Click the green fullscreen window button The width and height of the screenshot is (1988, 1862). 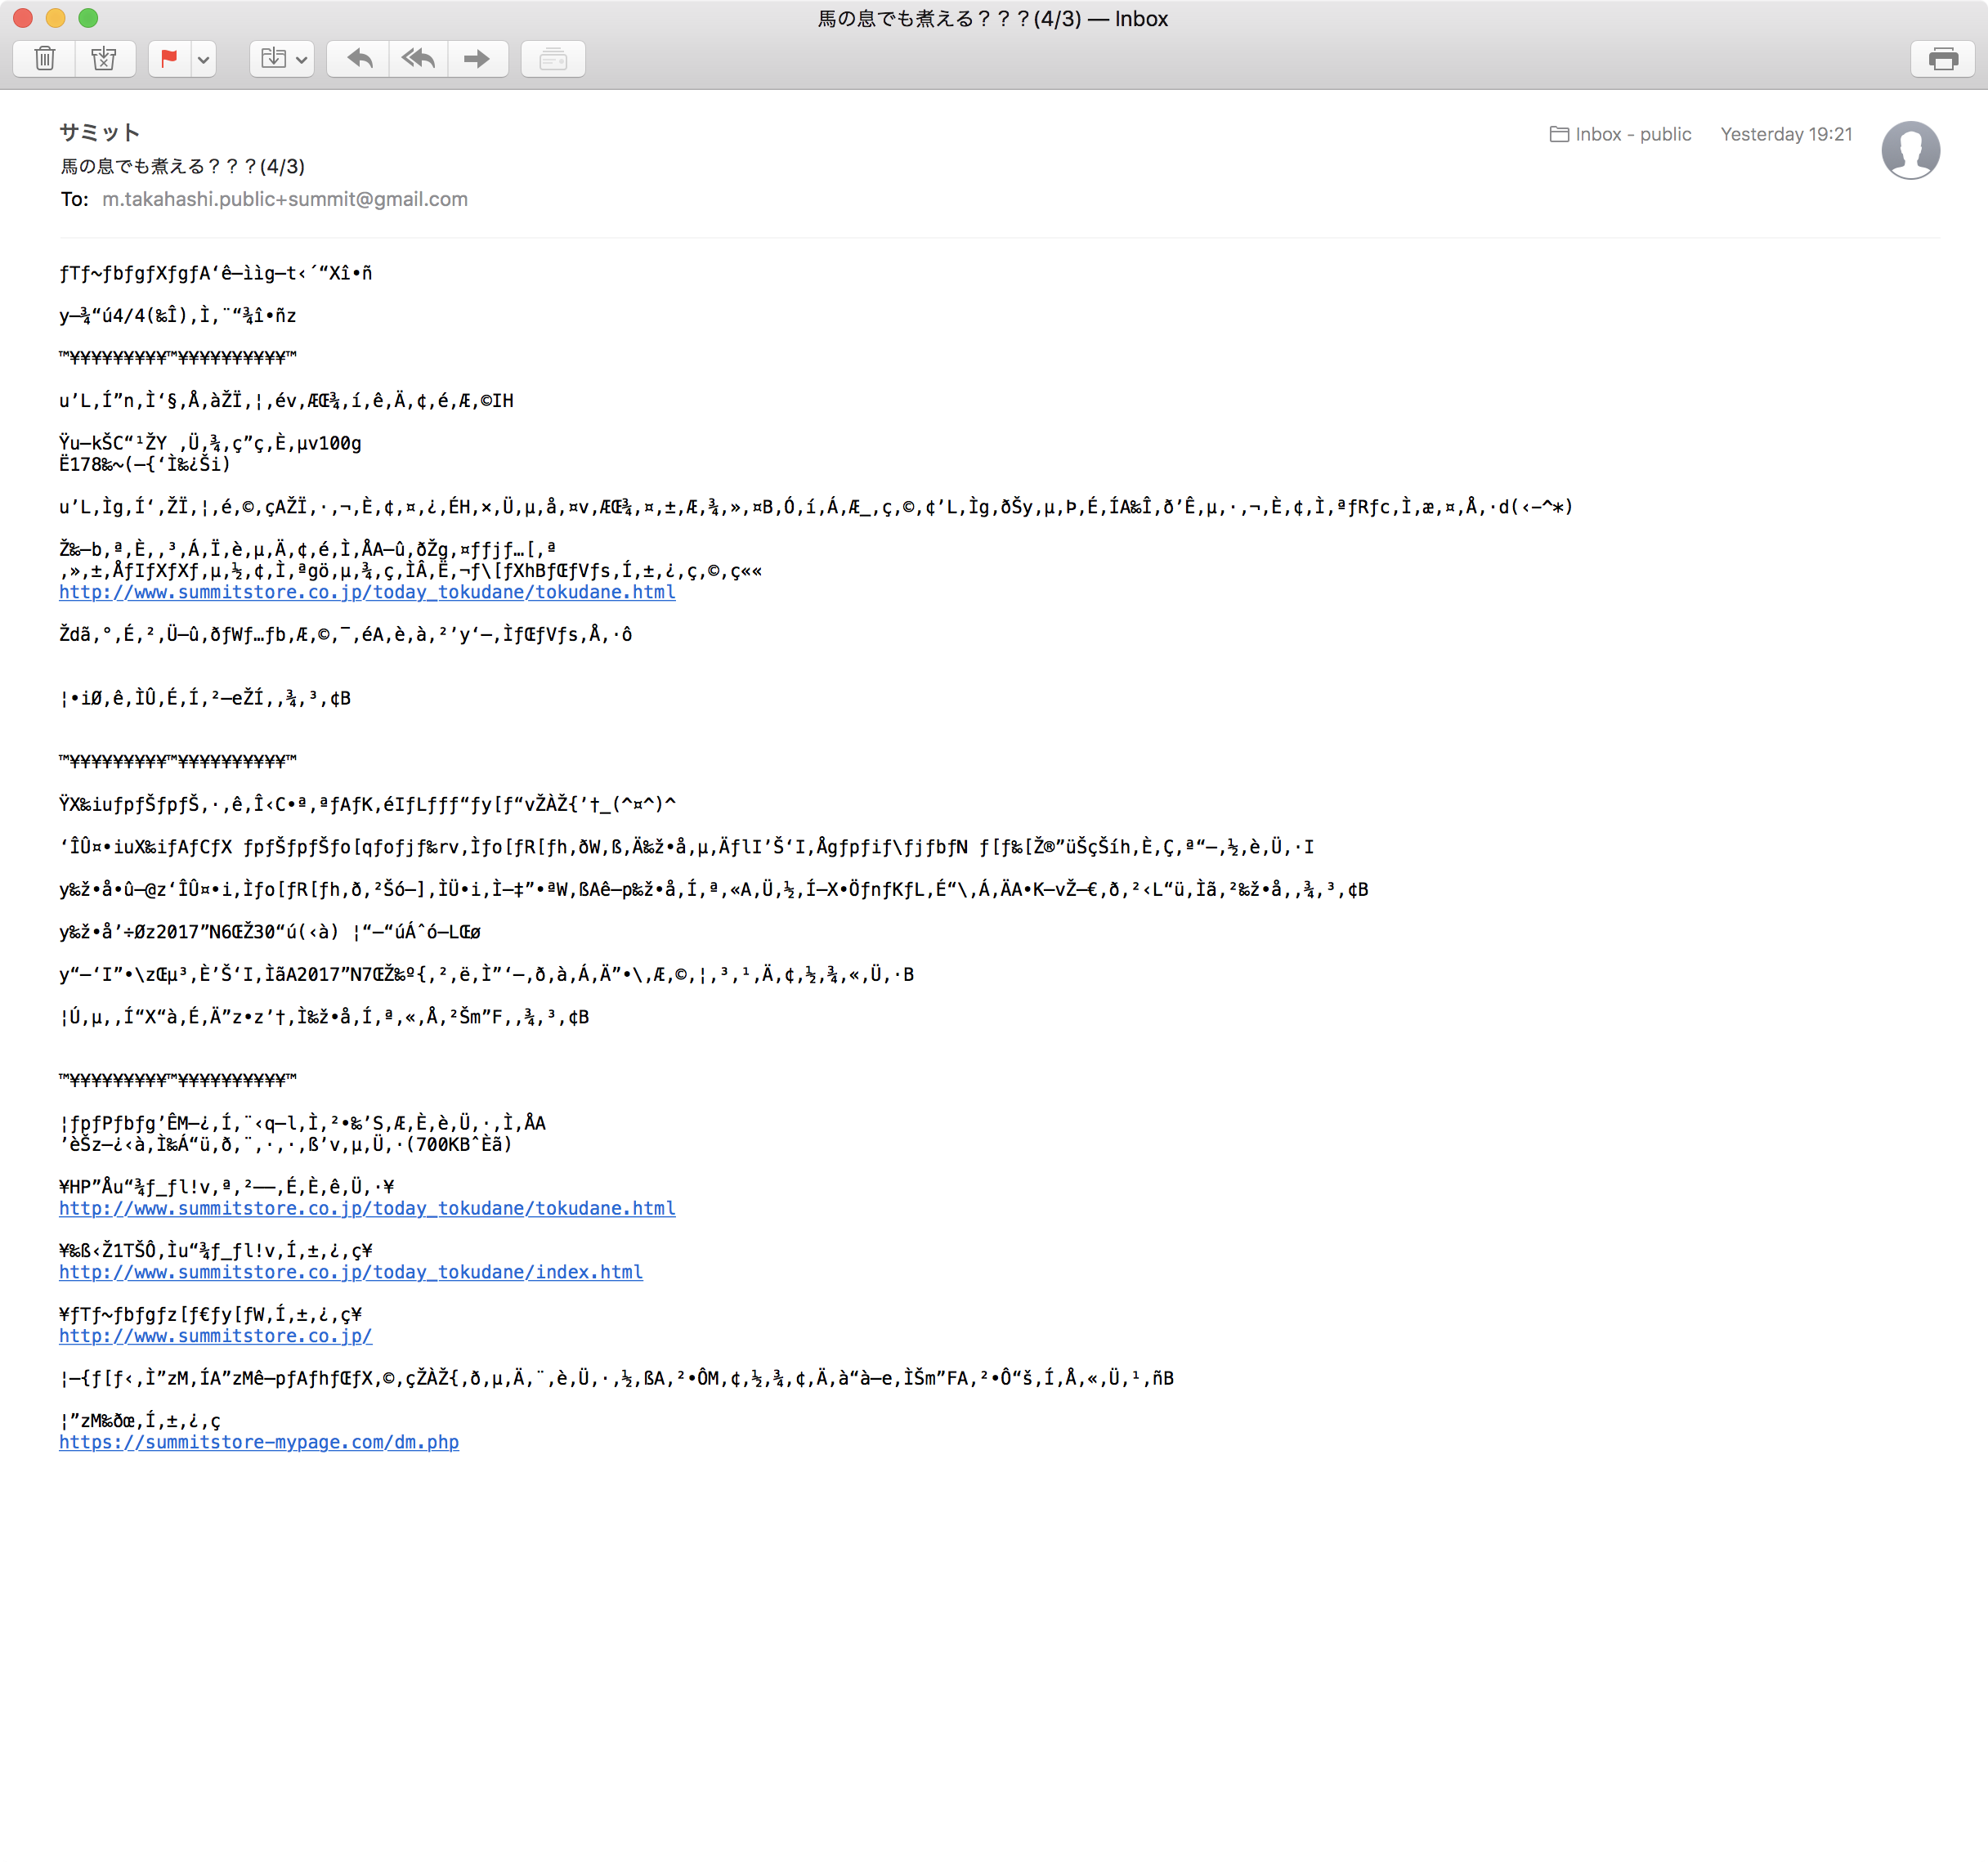88,18
